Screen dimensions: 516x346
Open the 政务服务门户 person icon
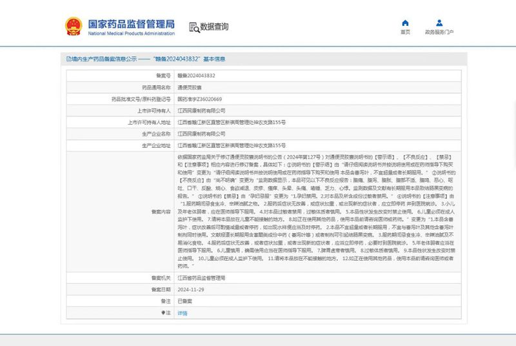pos(439,23)
